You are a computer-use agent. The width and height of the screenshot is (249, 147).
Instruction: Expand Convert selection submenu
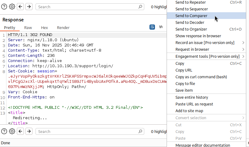click(x=206, y=118)
